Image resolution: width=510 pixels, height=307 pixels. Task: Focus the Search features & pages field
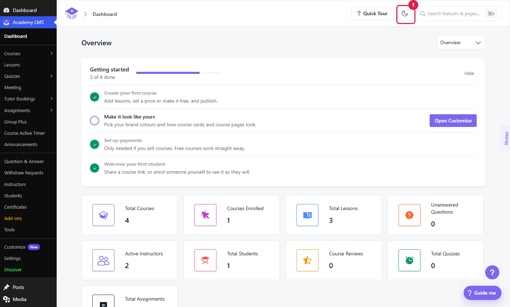tap(459, 14)
